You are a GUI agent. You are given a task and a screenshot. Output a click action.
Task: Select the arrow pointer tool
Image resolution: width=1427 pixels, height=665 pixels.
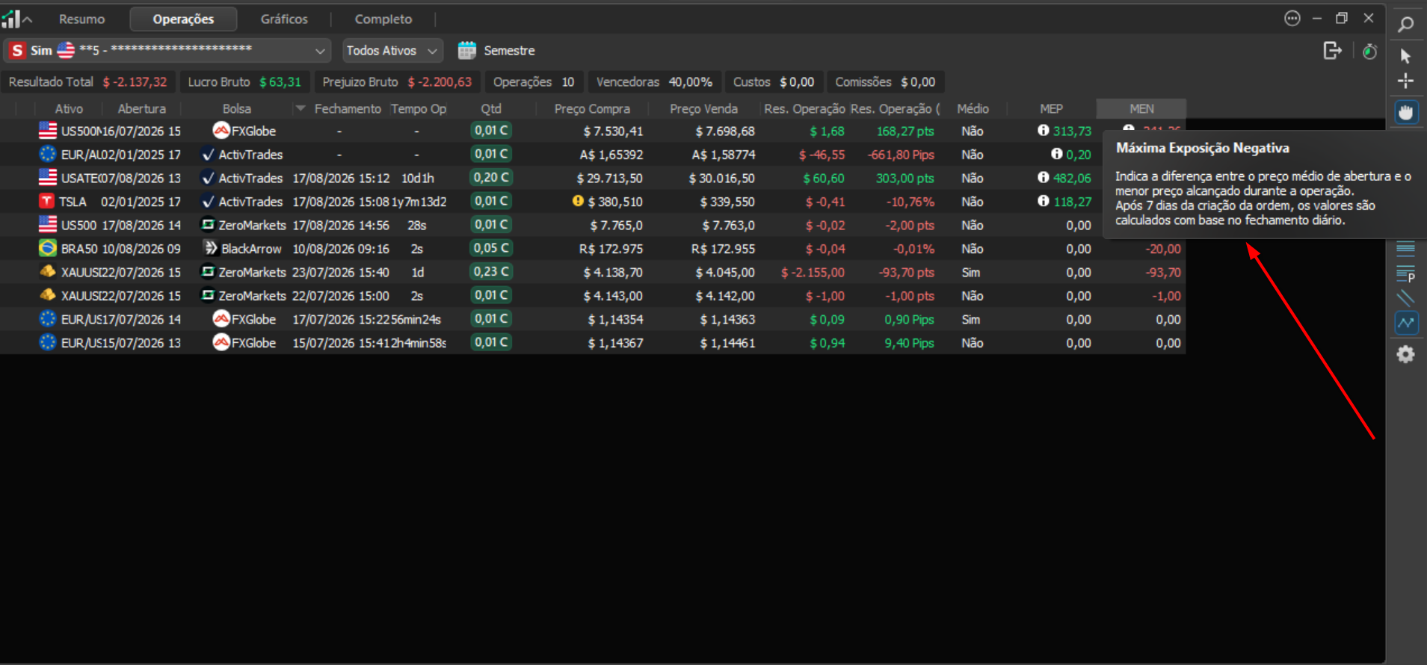tap(1405, 55)
